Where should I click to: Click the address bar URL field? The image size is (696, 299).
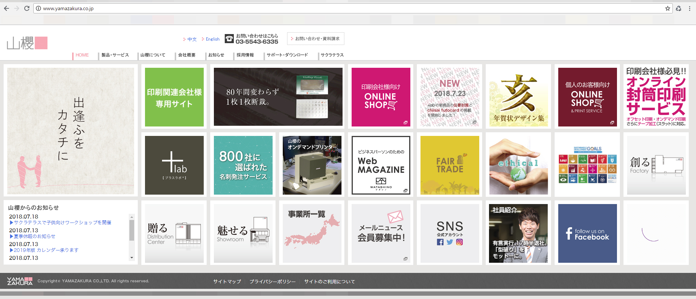pyautogui.click(x=326, y=8)
